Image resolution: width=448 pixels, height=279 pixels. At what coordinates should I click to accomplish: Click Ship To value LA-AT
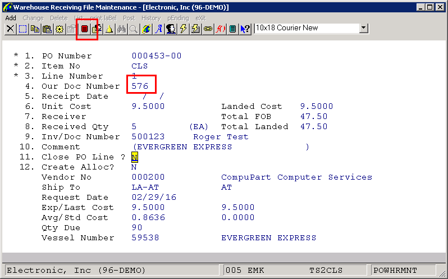pyautogui.click(x=145, y=187)
